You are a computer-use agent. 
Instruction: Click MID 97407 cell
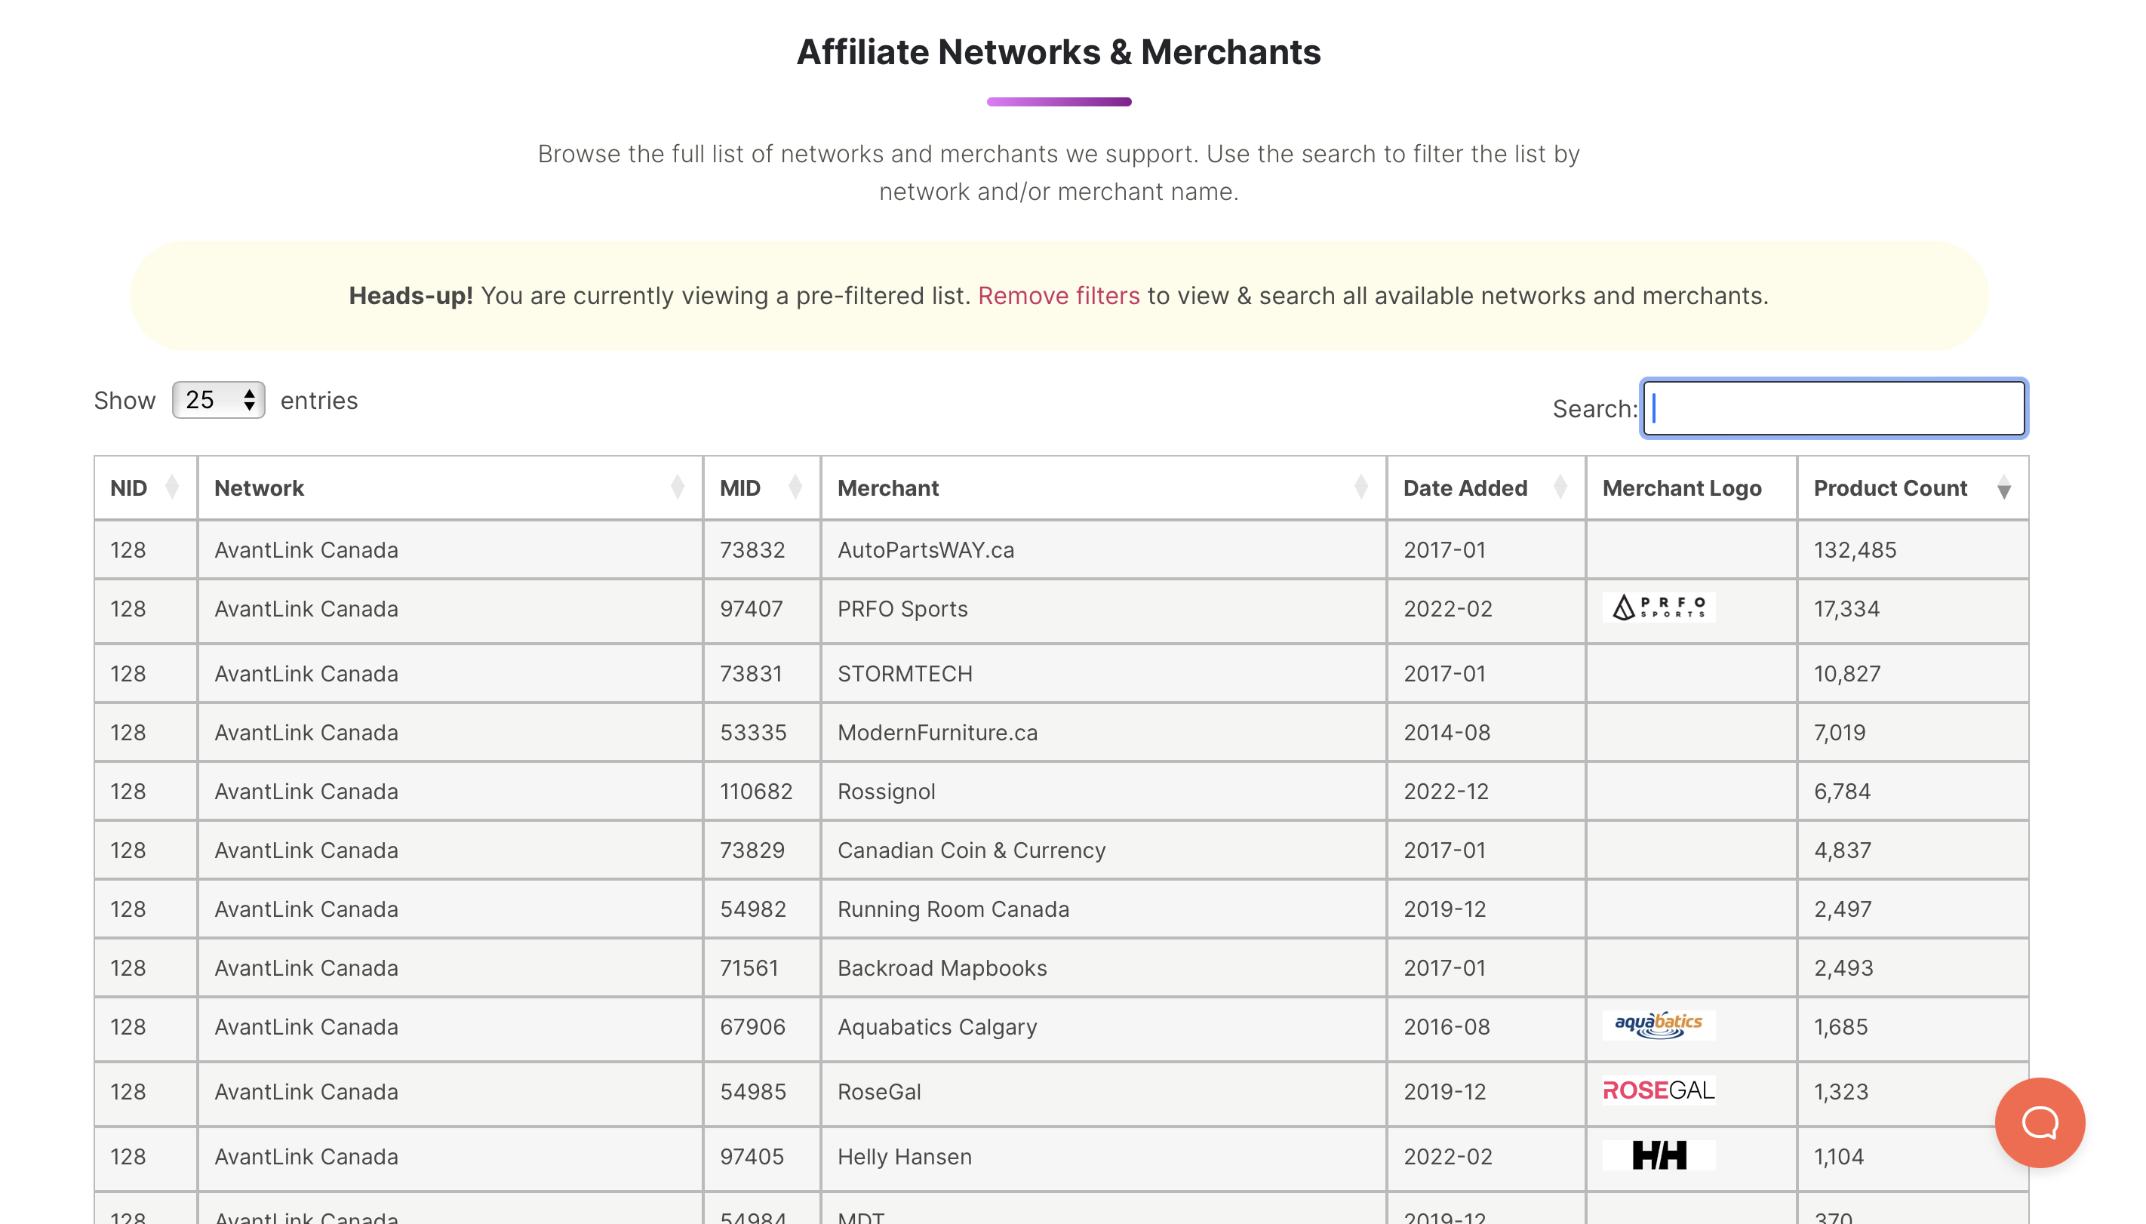click(x=761, y=610)
